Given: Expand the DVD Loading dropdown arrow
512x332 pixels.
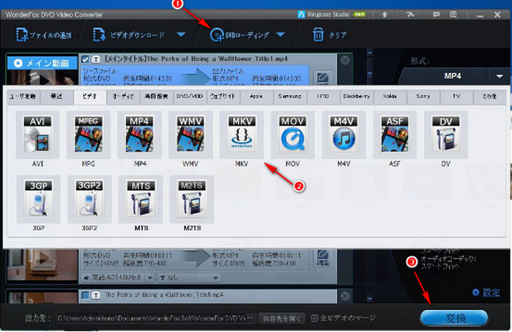Looking at the screenshot, I should point(281,34).
